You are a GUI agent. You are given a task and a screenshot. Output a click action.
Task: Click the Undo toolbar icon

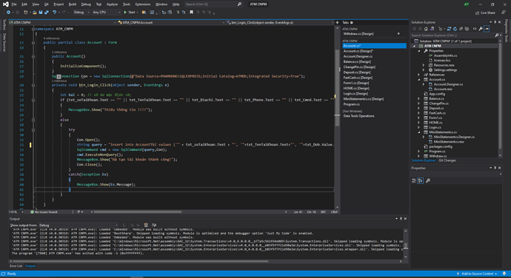pos(54,12)
